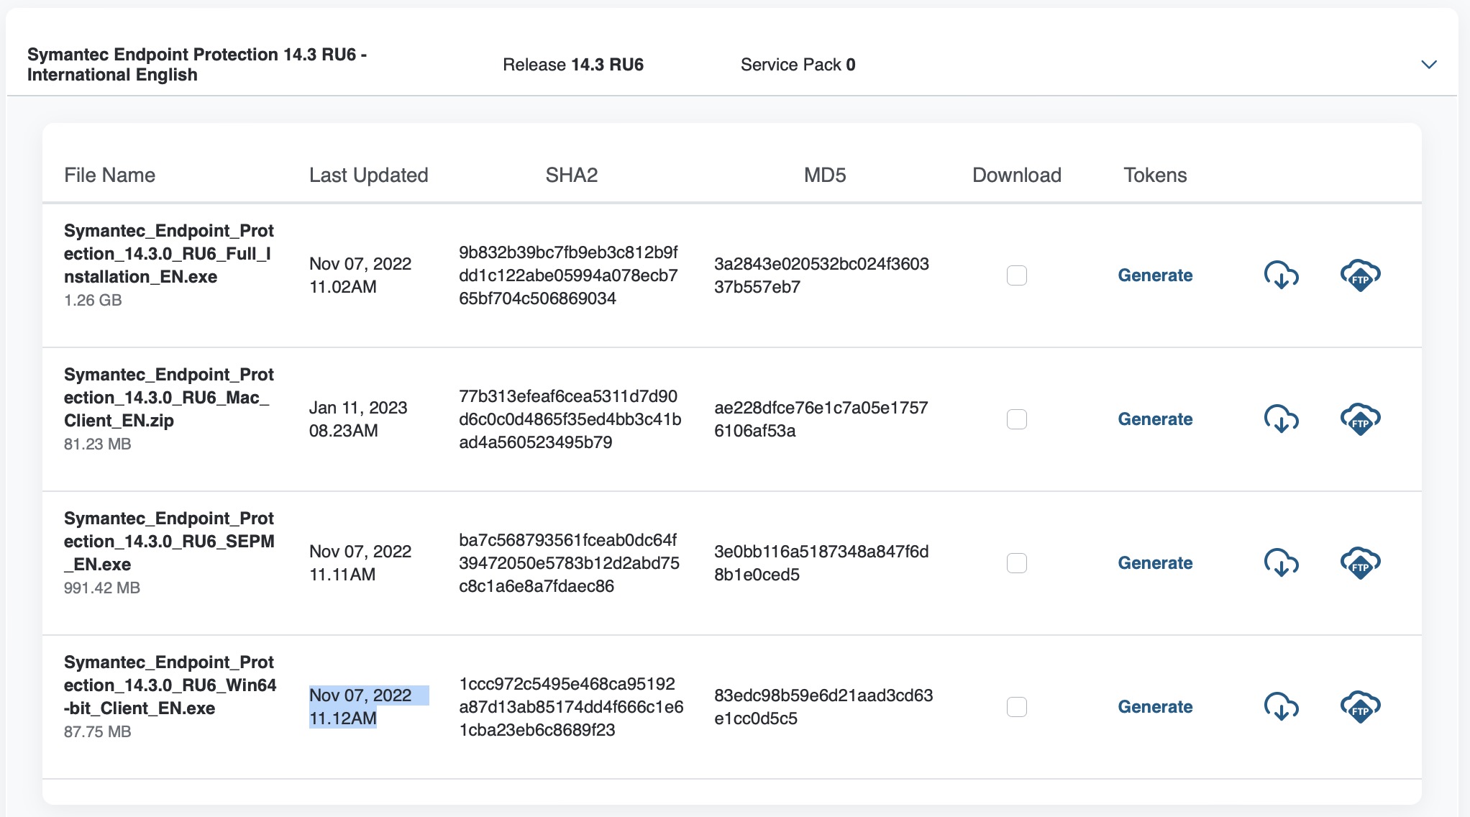Screen dimensions: 1470x817
Task: Select file name Symantec_Endpoint_Protection_14.3.0_RU6_Win64-bit_Client_EN.exe
Action: [170, 685]
